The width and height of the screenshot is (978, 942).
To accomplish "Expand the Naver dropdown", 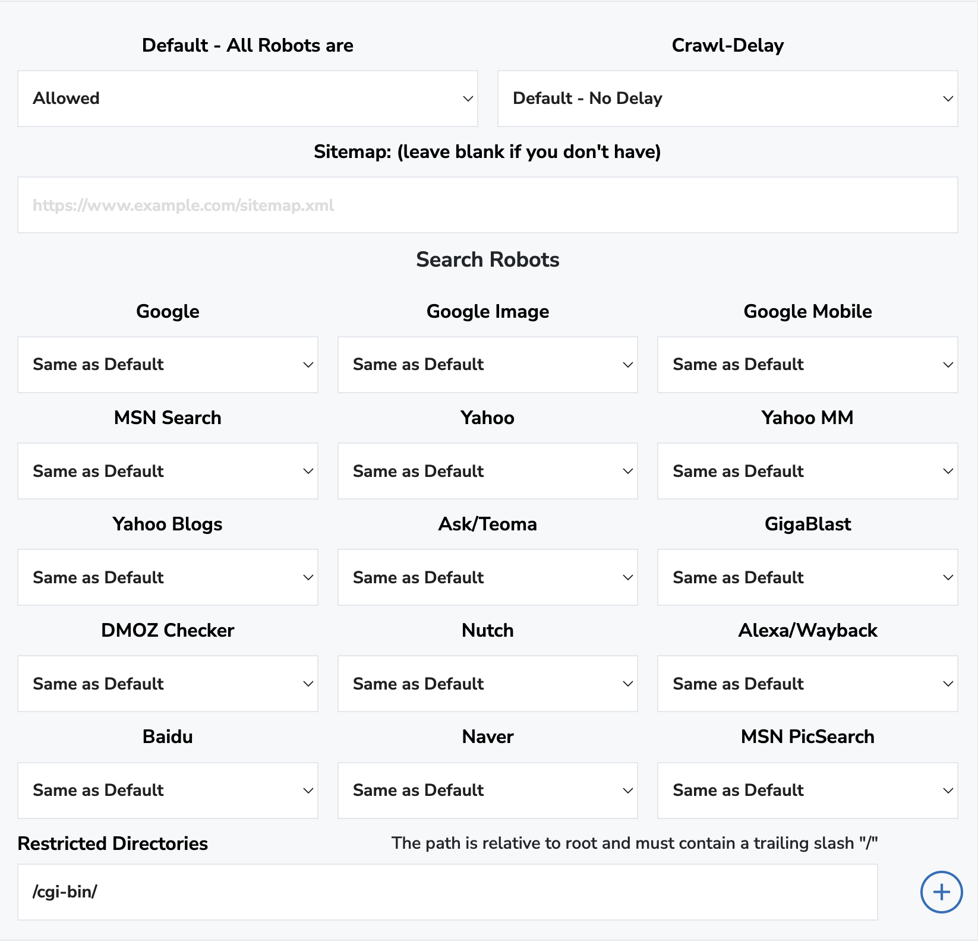I will coord(488,791).
